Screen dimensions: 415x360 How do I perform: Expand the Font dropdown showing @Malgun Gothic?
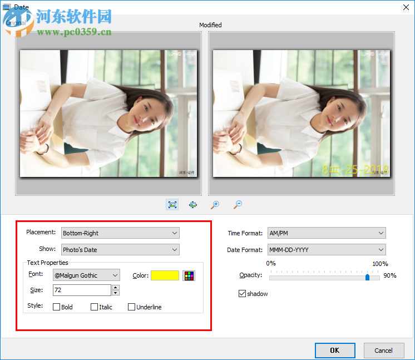tap(86, 275)
